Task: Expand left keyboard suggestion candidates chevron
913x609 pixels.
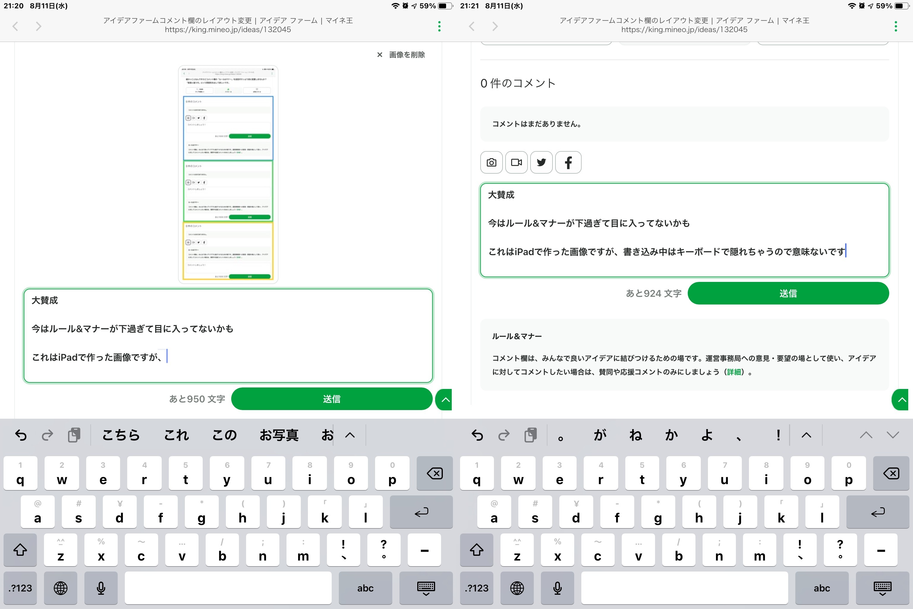Action: click(350, 435)
